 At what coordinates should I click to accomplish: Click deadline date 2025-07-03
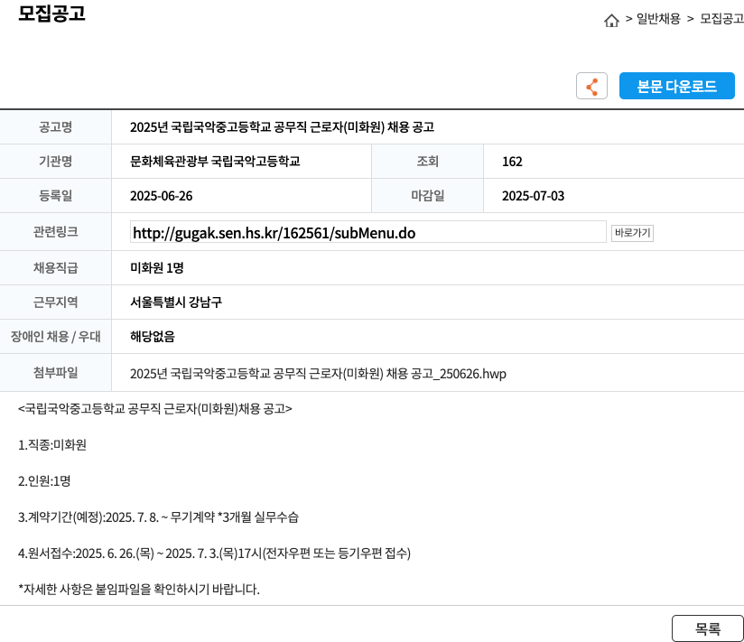point(533,196)
